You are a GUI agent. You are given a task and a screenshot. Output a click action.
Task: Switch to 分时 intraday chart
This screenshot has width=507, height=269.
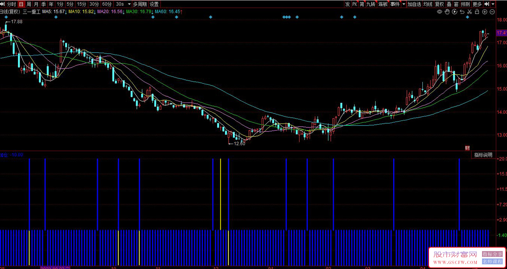coord(11,4)
